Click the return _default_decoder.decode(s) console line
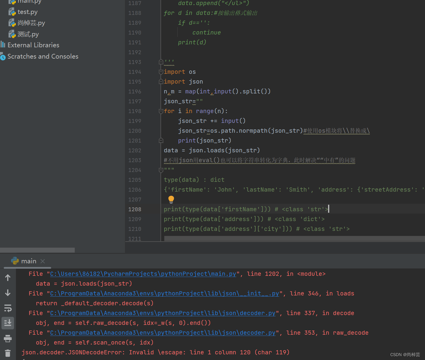The height and width of the screenshot is (360, 425). (x=95, y=303)
